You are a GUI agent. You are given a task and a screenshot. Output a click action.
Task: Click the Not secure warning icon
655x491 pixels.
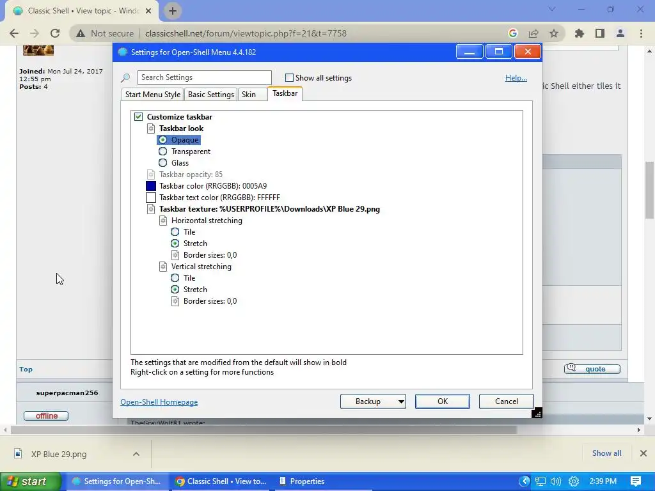point(81,33)
